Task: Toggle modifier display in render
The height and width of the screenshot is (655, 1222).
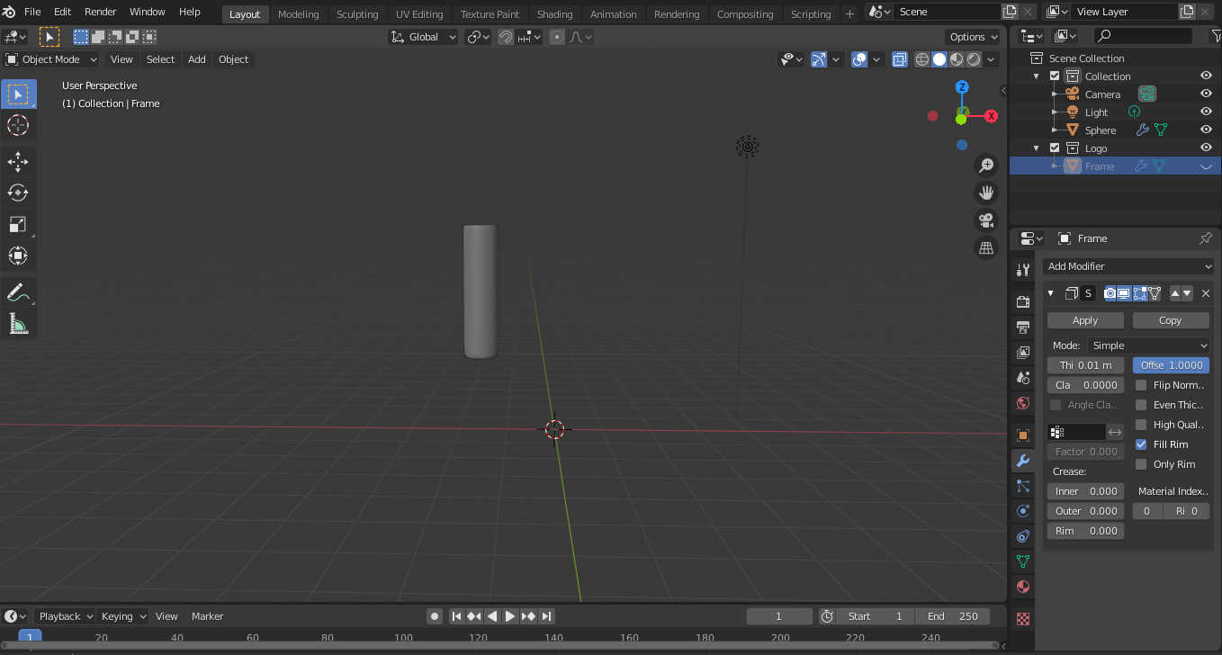Action: point(1110,293)
